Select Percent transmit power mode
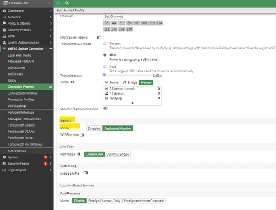Viewport: 276px width, 210px height. point(105,44)
